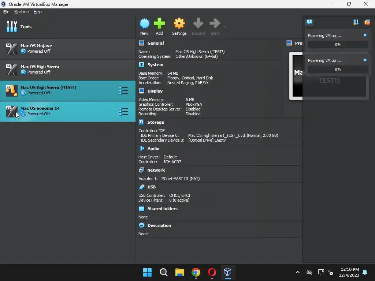Click the General section monitor icon
The height and width of the screenshot is (281, 375).
[x=142, y=43]
